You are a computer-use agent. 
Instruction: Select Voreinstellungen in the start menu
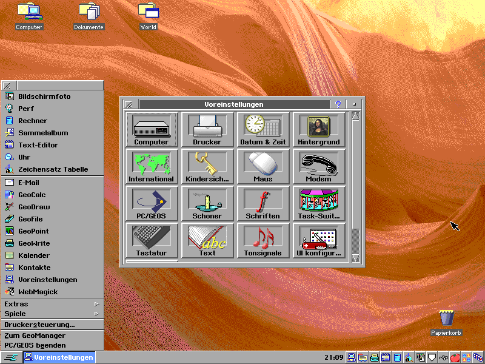click(x=52, y=280)
